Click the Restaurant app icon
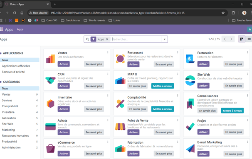The image size is (252, 159). pyautogui.click(x=120, y=59)
